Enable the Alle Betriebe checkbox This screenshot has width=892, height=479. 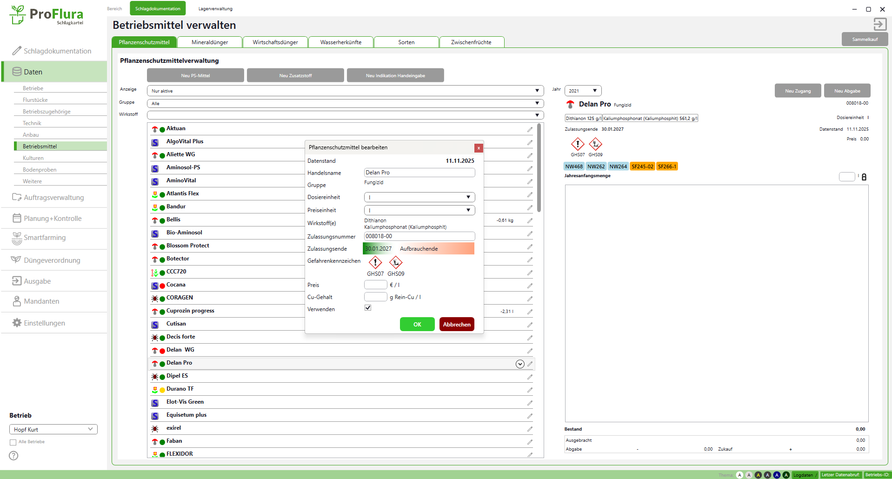[13, 442]
